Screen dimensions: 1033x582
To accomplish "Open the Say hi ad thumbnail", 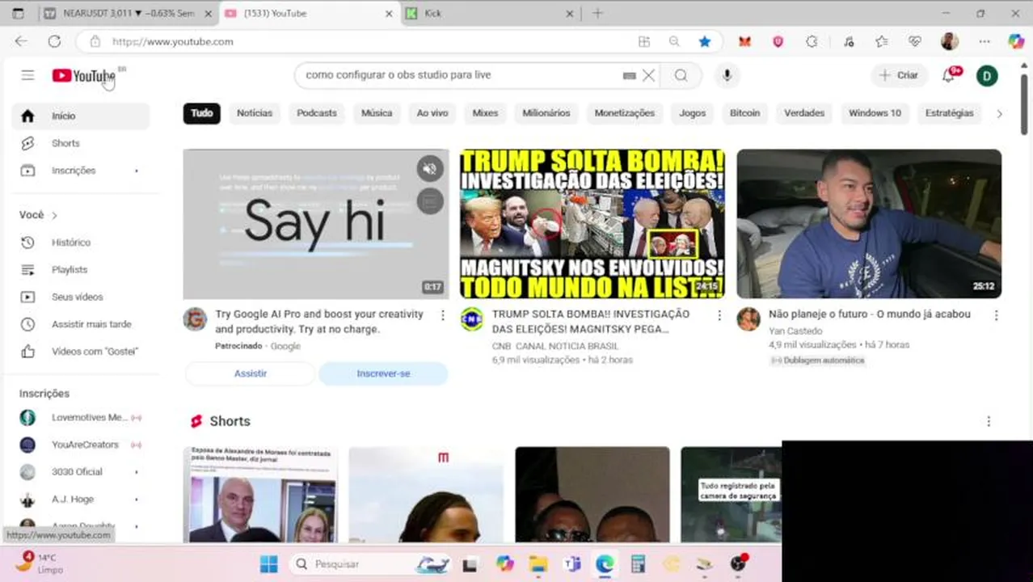I will tap(315, 224).
